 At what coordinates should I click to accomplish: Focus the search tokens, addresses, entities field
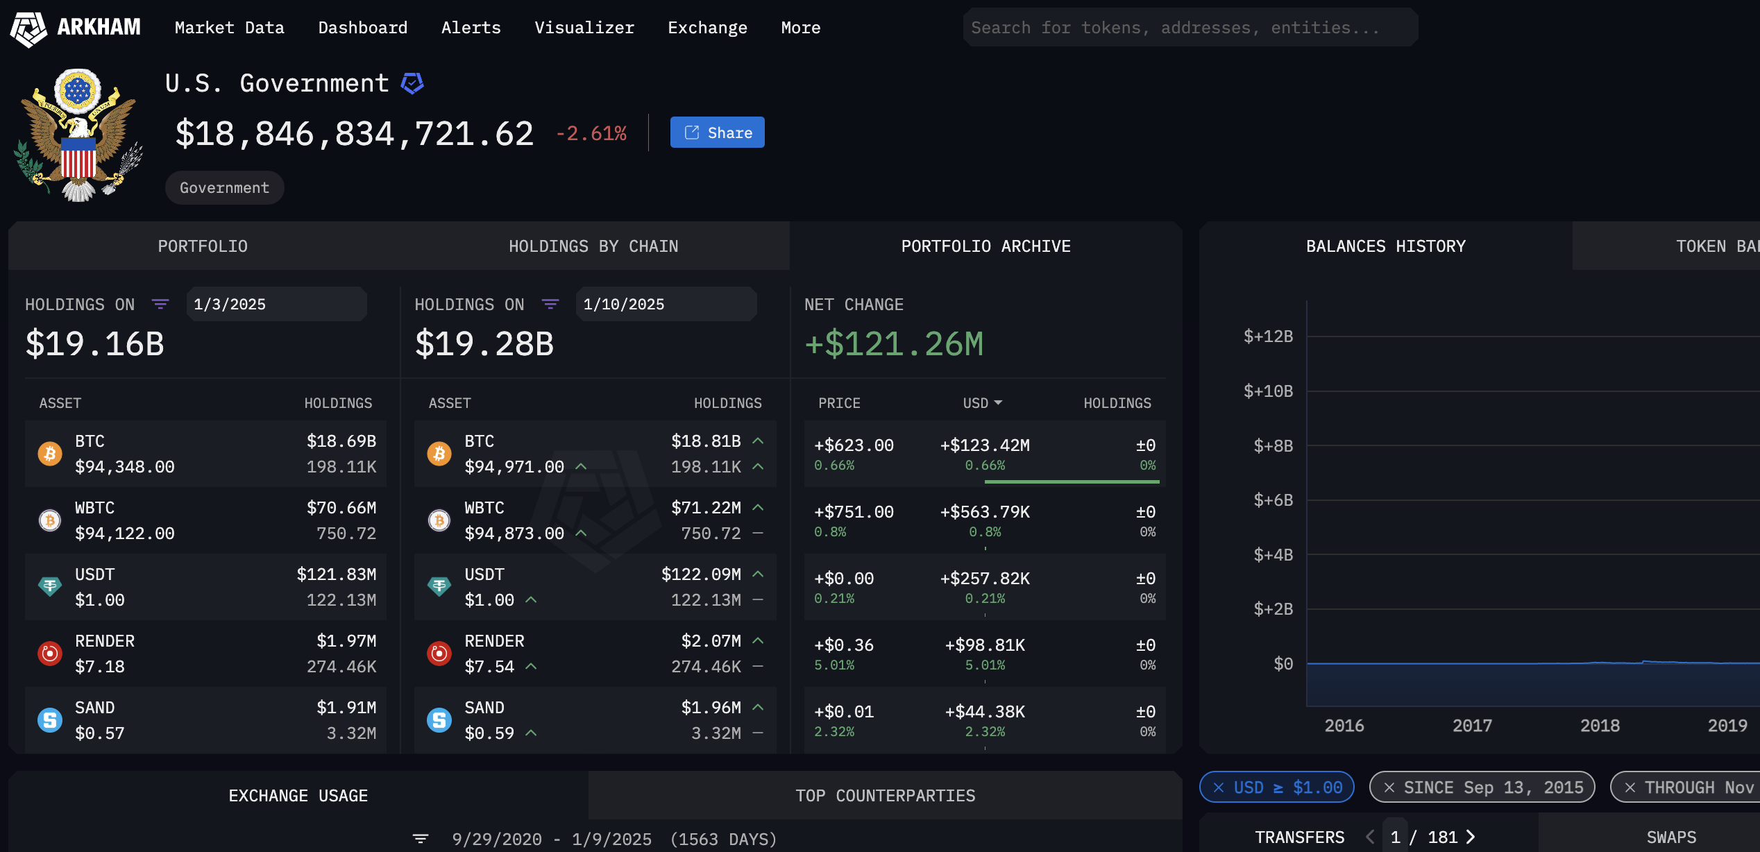tap(1190, 28)
